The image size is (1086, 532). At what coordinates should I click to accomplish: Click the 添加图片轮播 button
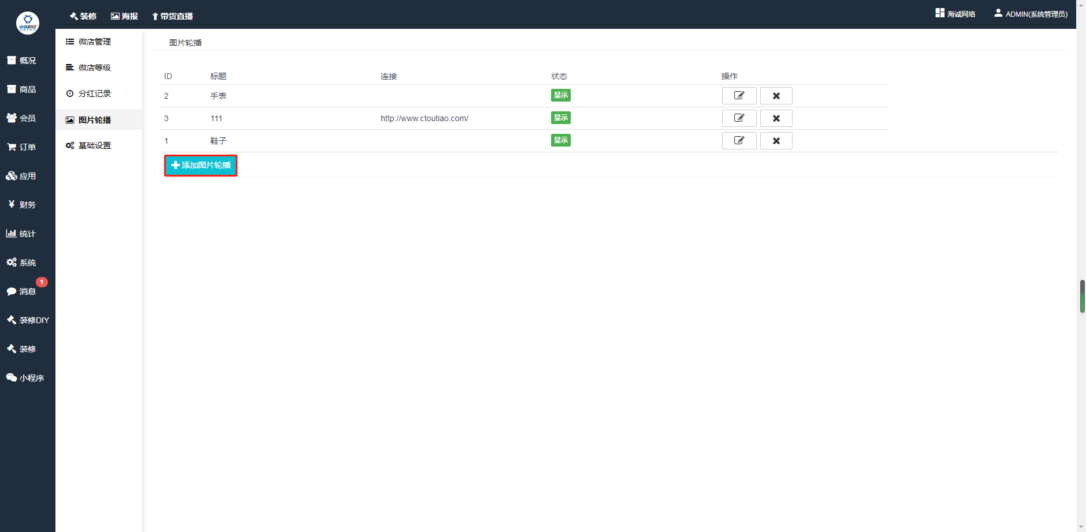(201, 166)
